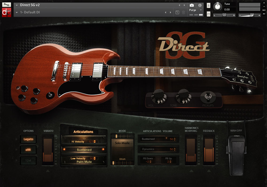Click the Harmonics Morphing slider
267x187 pixels.
click(191, 150)
